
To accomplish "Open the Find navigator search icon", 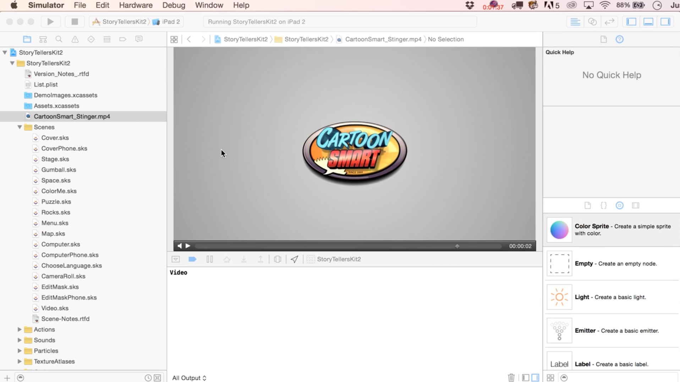I will [59, 39].
